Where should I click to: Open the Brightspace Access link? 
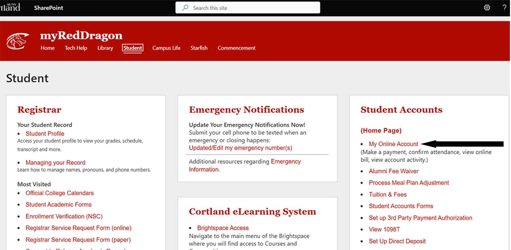[x=223, y=228]
